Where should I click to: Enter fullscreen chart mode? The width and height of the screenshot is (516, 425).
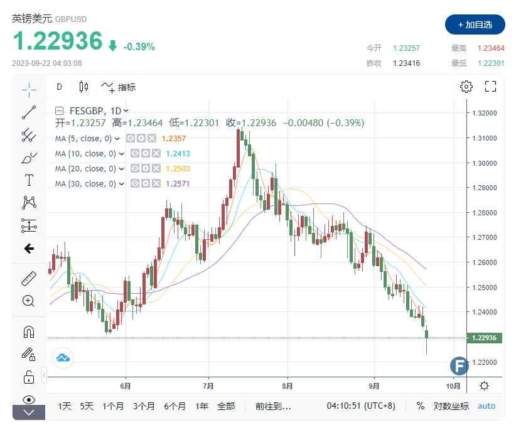click(x=491, y=87)
